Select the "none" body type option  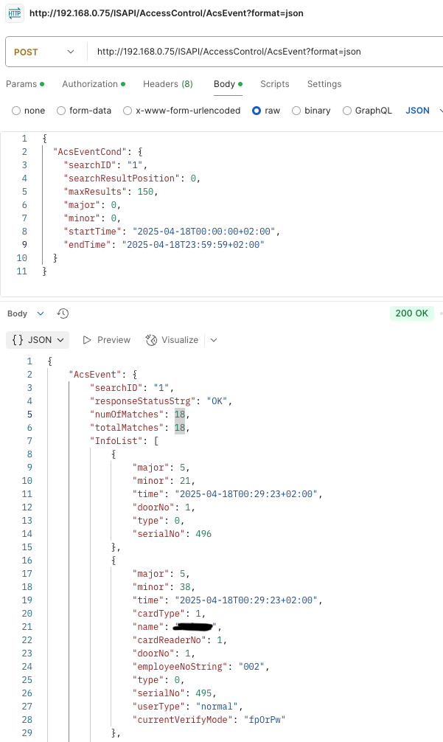(x=29, y=111)
